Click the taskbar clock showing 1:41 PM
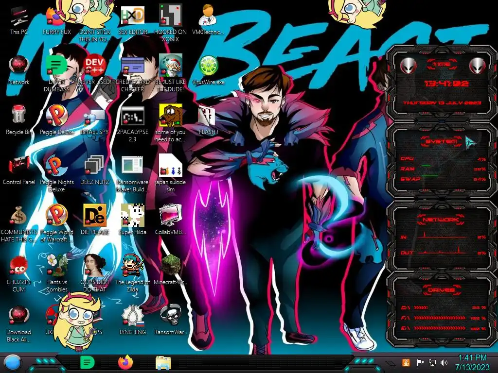The width and height of the screenshot is (498, 373). pyautogui.click(x=472, y=362)
